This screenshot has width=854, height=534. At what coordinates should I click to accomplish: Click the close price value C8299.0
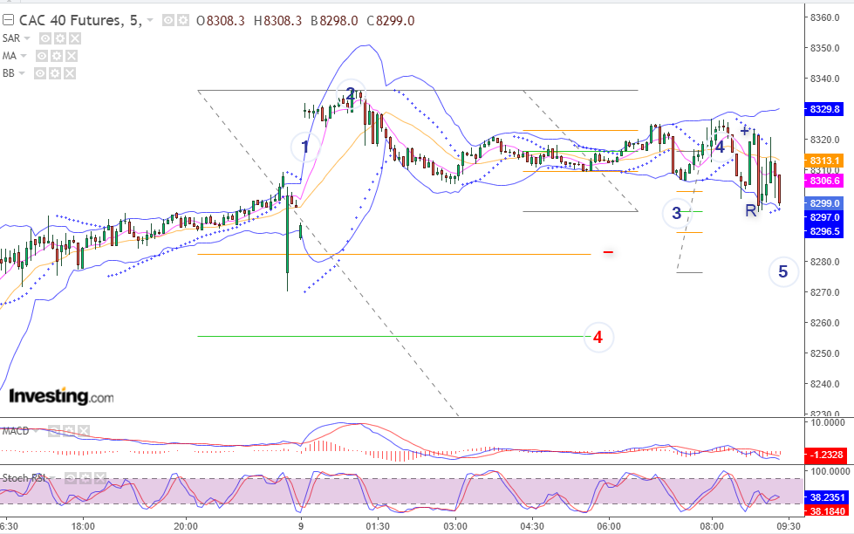pyautogui.click(x=391, y=21)
